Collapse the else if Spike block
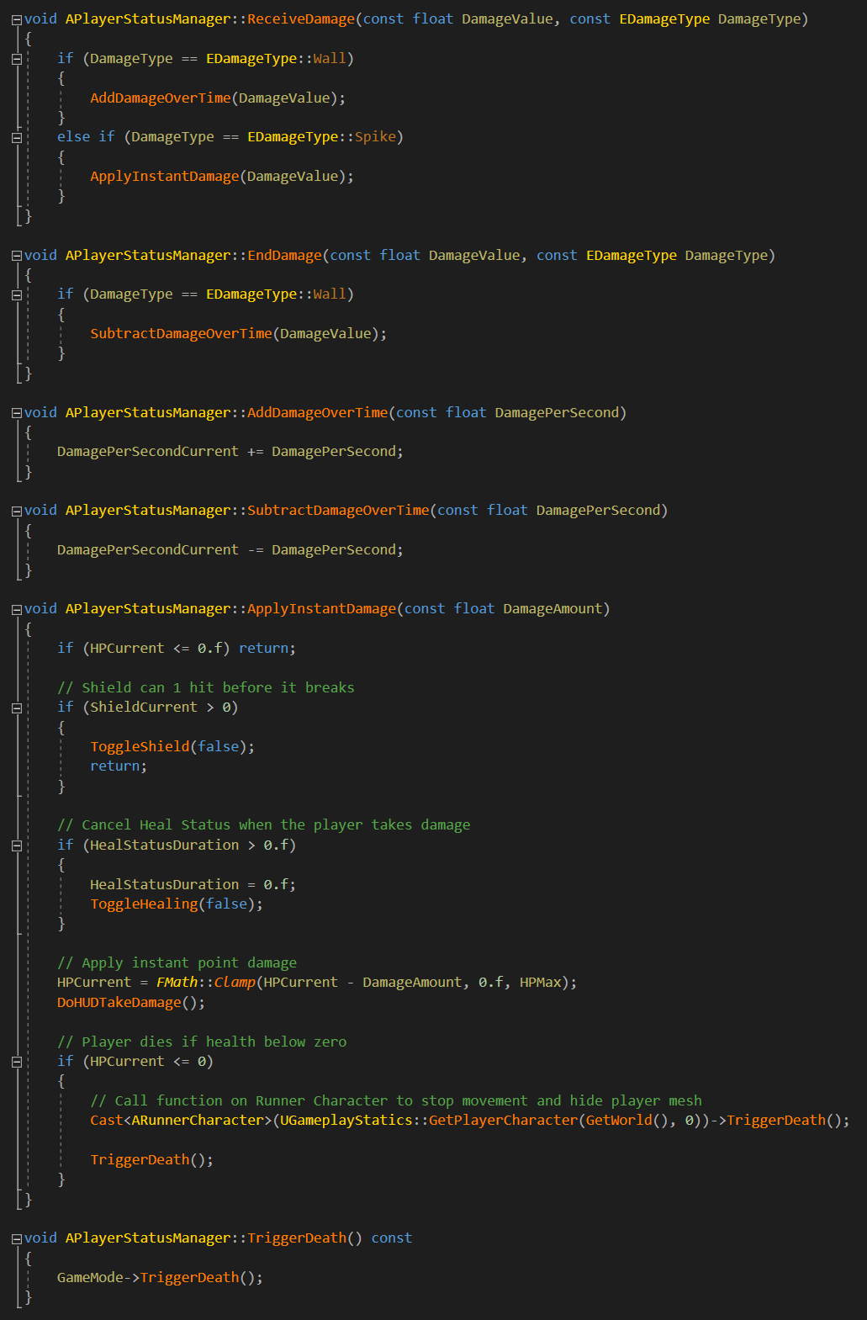This screenshot has width=867, height=1320. click(17, 137)
